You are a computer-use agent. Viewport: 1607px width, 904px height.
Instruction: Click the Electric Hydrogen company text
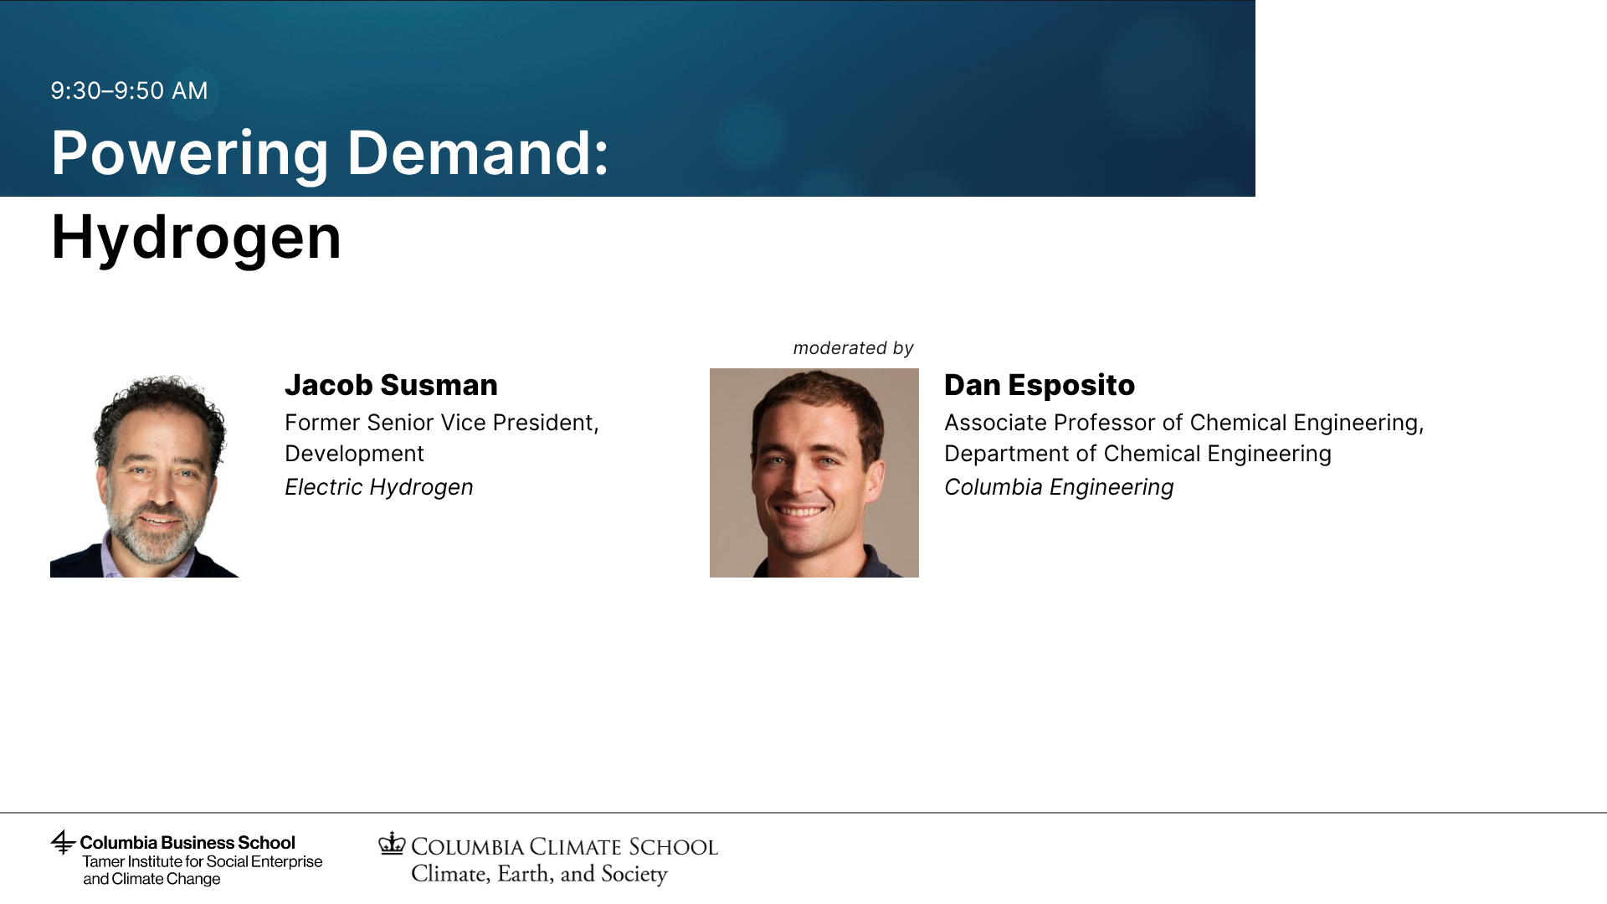tap(379, 487)
